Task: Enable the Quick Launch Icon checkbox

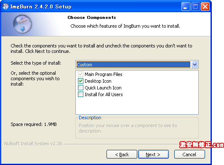Action: [80, 88]
